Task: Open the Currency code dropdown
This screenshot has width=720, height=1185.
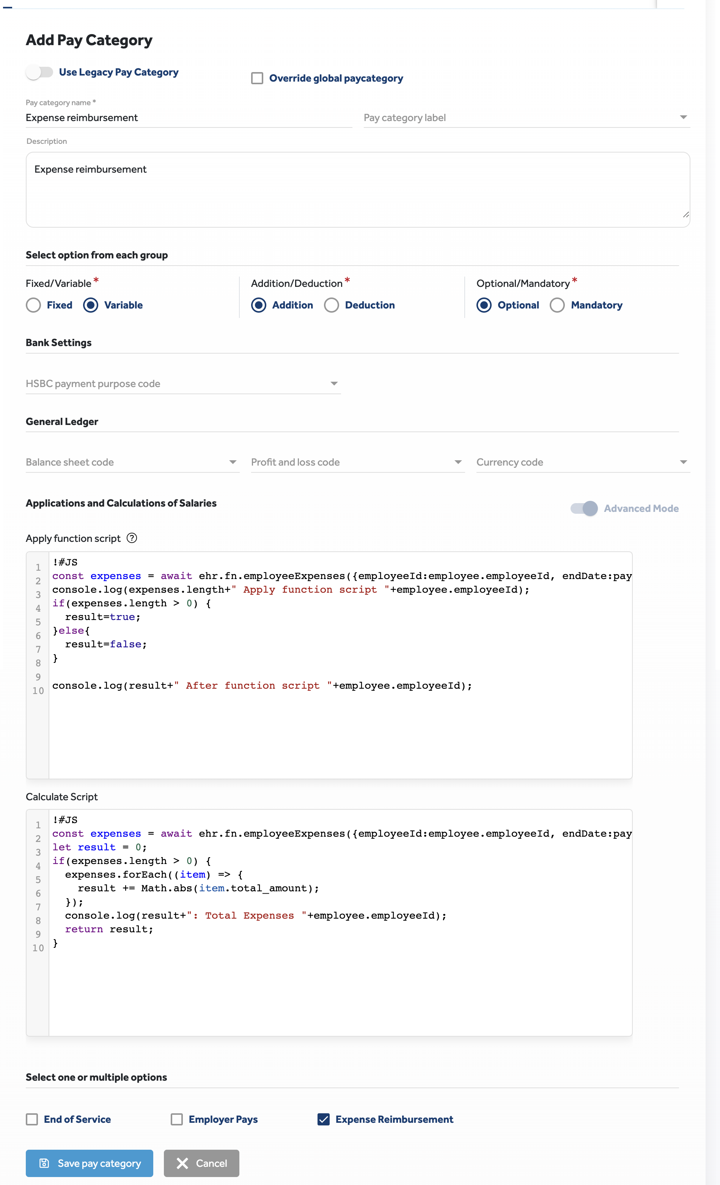Action: tap(582, 462)
